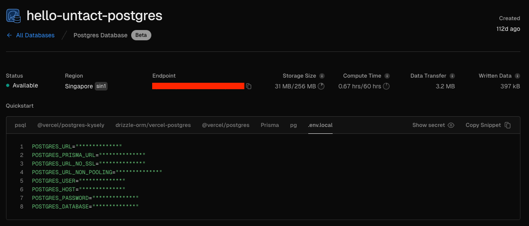The width and height of the screenshot is (529, 226).
Task: Click the POSTGRES_URL line
Action: (77, 147)
